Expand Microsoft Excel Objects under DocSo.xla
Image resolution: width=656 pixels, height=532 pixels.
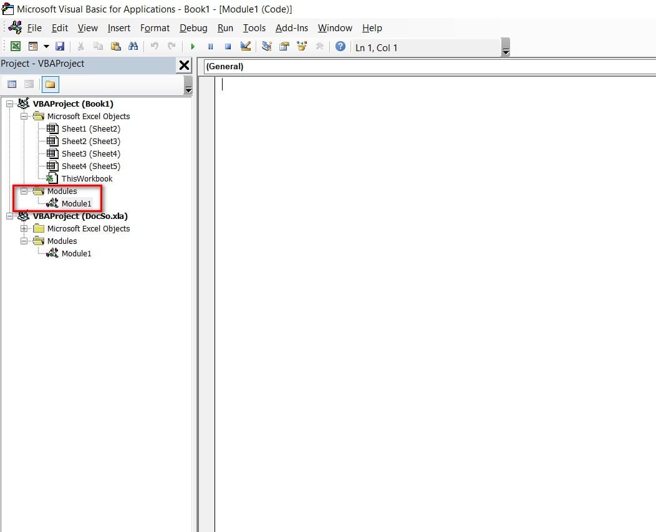pyautogui.click(x=24, y=229)
